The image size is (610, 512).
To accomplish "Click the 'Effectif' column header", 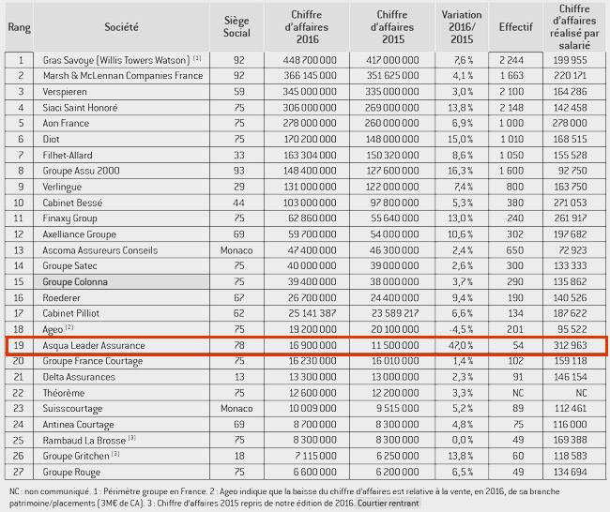I will tap(515, 27).
